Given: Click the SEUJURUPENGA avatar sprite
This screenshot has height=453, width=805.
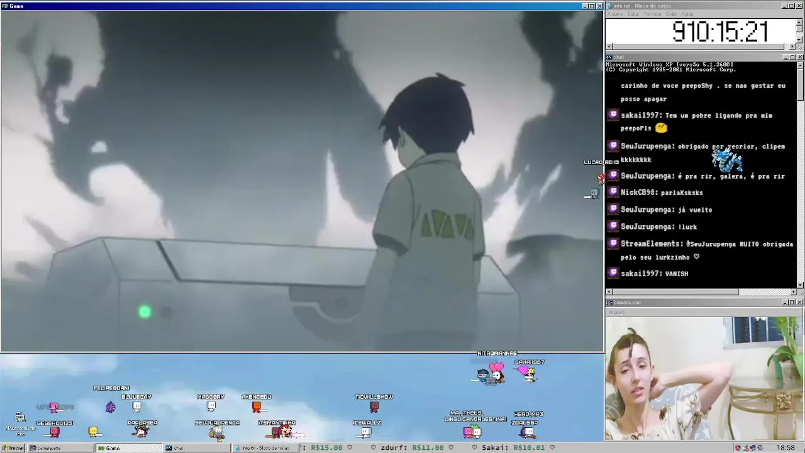Looking at the screenshot, I should tap(217, 432).
